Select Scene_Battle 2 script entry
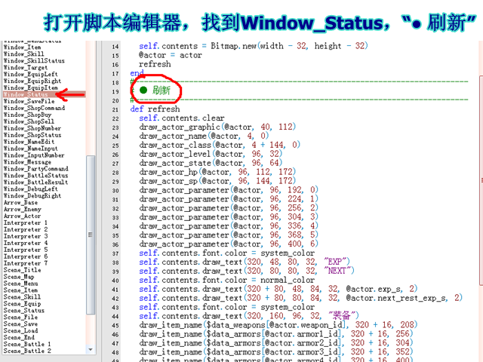The width and height of the screenshot is (483, 362). tap(27, 351)
